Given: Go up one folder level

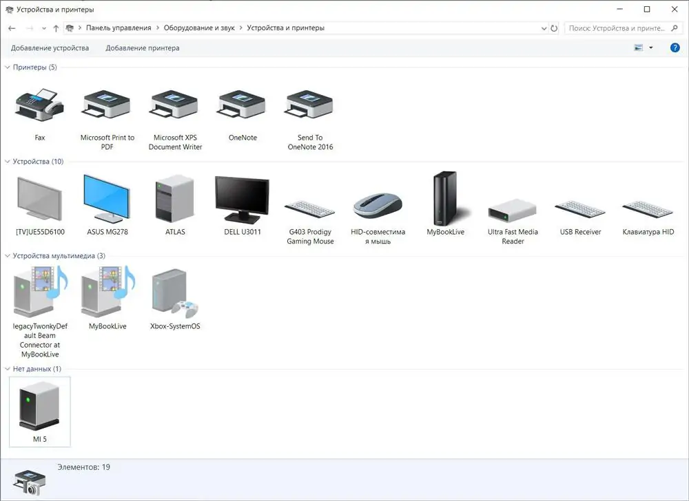Looking at the screenshot, I should 56,28.
